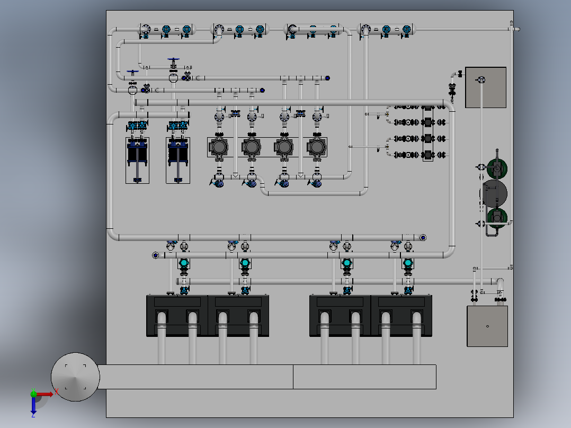Image resolution: width=571 pixels, height=428 pixels.
Task: Select the rightmost gray centrifugal pump
Action: pos(316,147)
